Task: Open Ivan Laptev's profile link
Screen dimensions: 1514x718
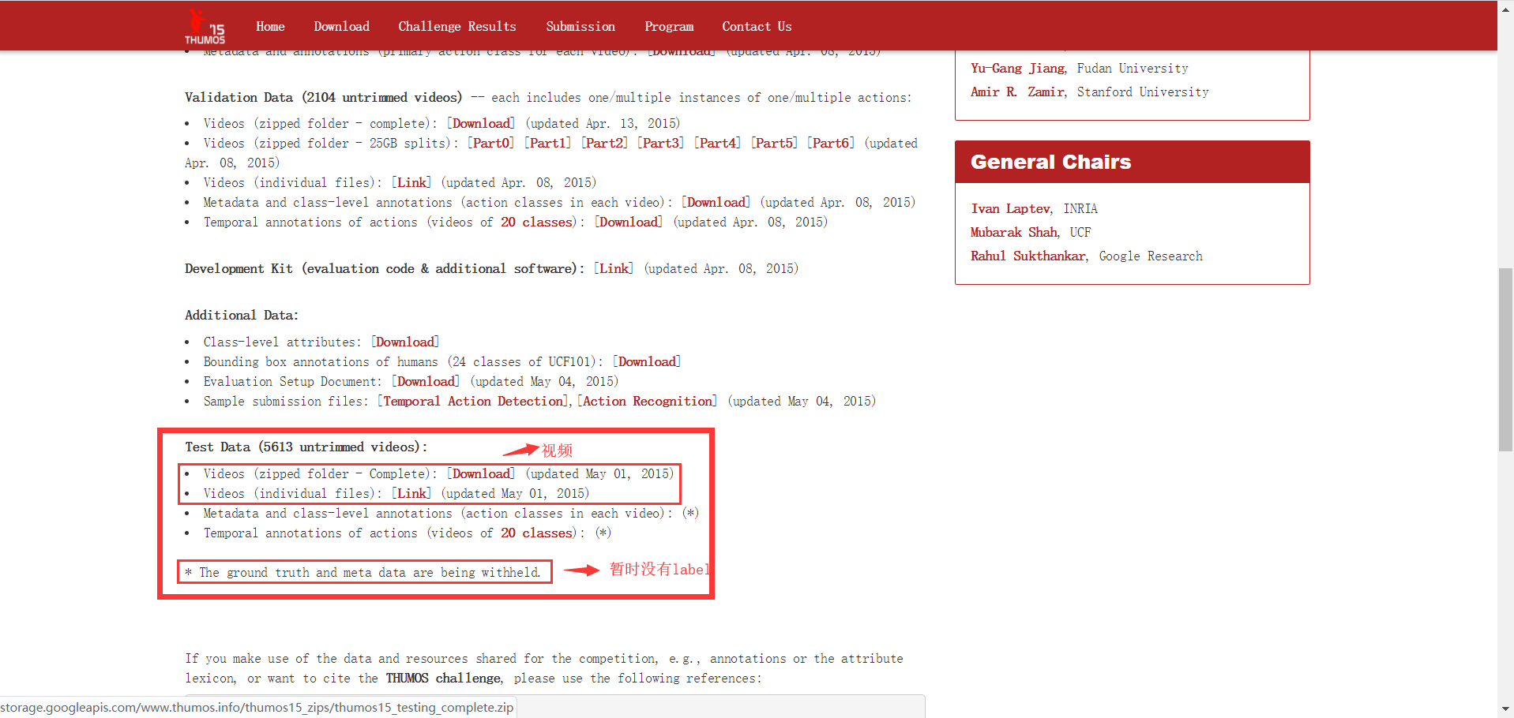Action: (x=1012, y=209)
